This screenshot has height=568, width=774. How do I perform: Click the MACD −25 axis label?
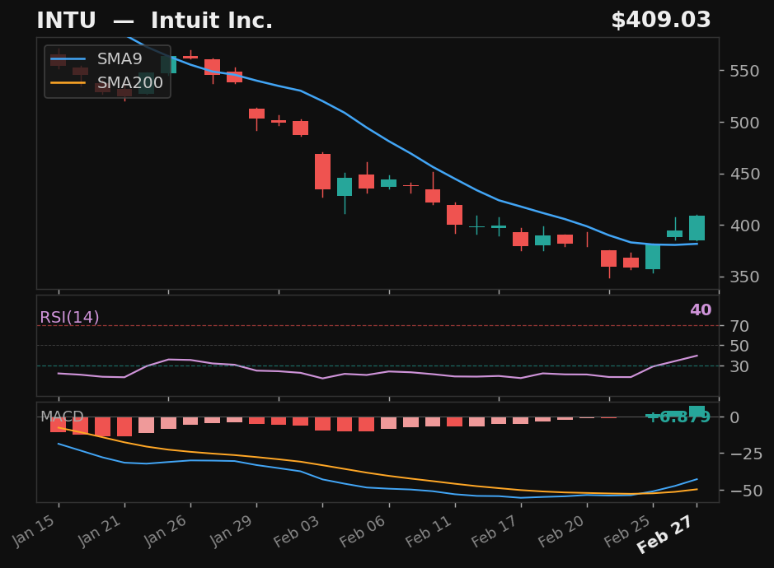pos(746,454)
